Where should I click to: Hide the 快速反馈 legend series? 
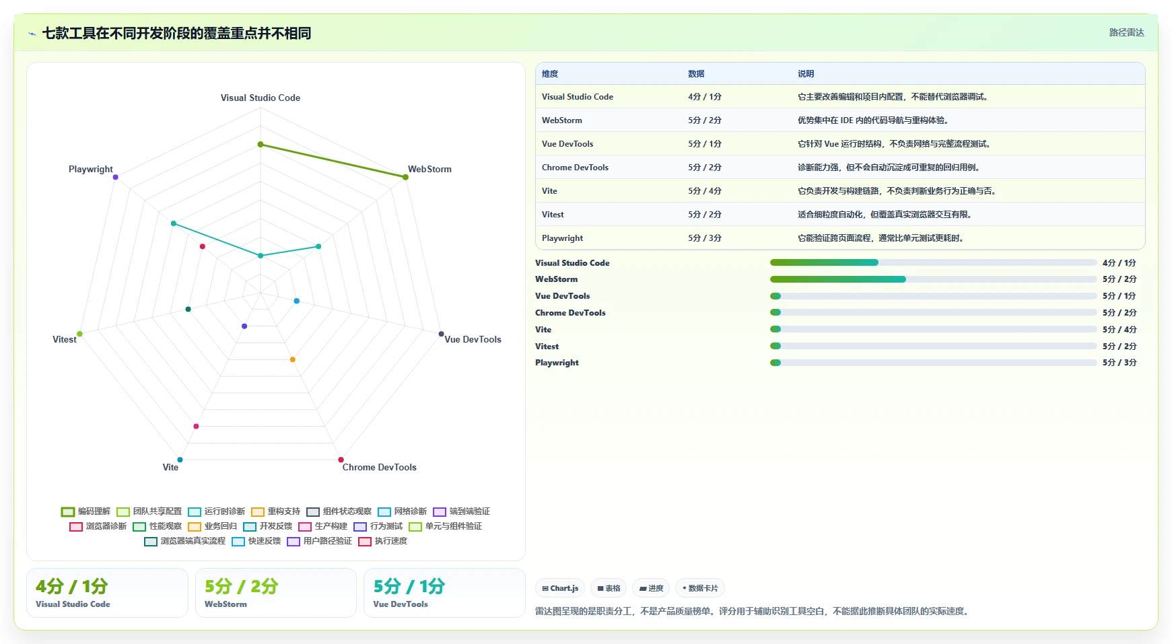tap(256, 541)
